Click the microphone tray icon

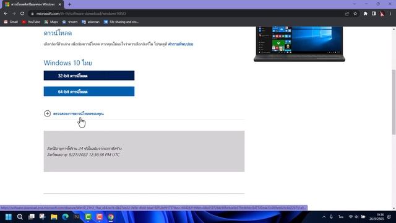331,217
